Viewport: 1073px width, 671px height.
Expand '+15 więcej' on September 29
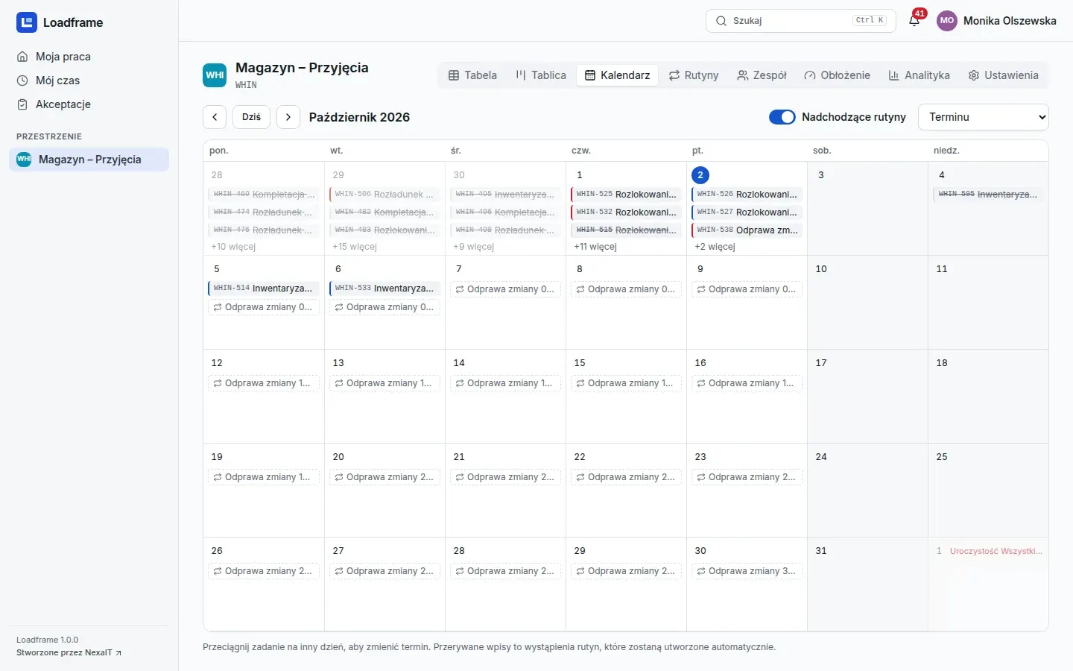click(355, 247)
